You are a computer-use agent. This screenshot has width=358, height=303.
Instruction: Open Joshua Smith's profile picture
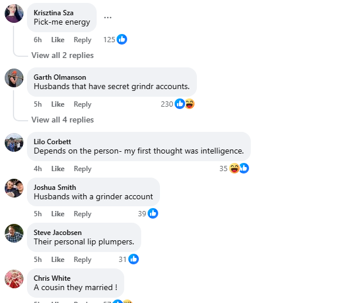pos(14,188)
